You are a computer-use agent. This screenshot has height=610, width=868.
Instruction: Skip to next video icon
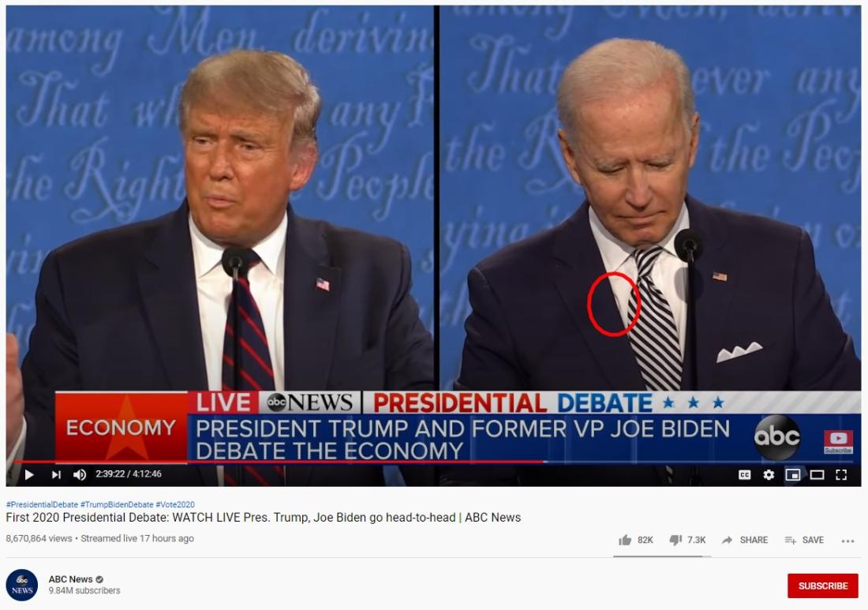coord(56,474)
